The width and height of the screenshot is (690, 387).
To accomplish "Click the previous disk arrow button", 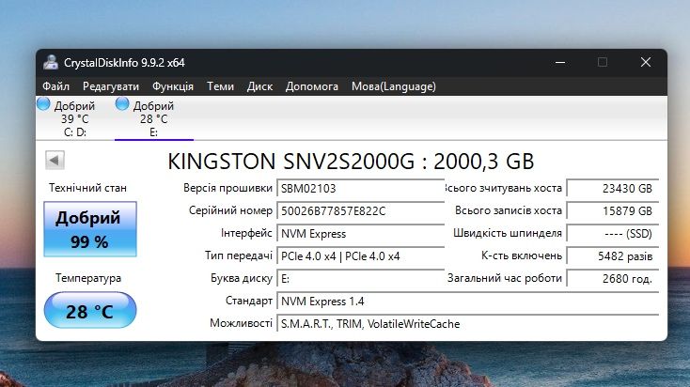I will pos(55,160).
